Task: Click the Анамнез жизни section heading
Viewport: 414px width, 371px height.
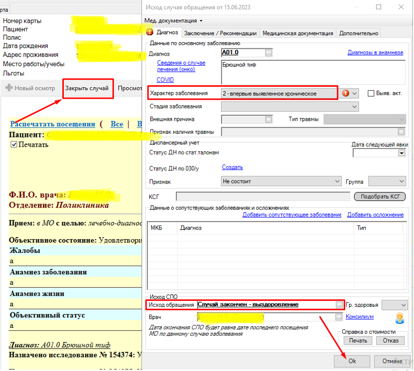Action: (37, 293)
